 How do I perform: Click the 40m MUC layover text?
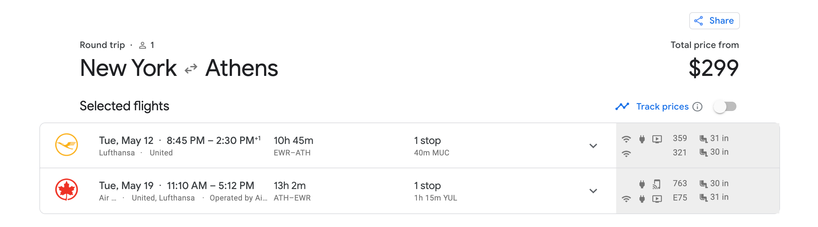432,153
